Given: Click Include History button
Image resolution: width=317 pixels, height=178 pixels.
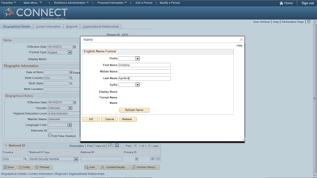Looking at the screenshot, I should pos(145,167).
